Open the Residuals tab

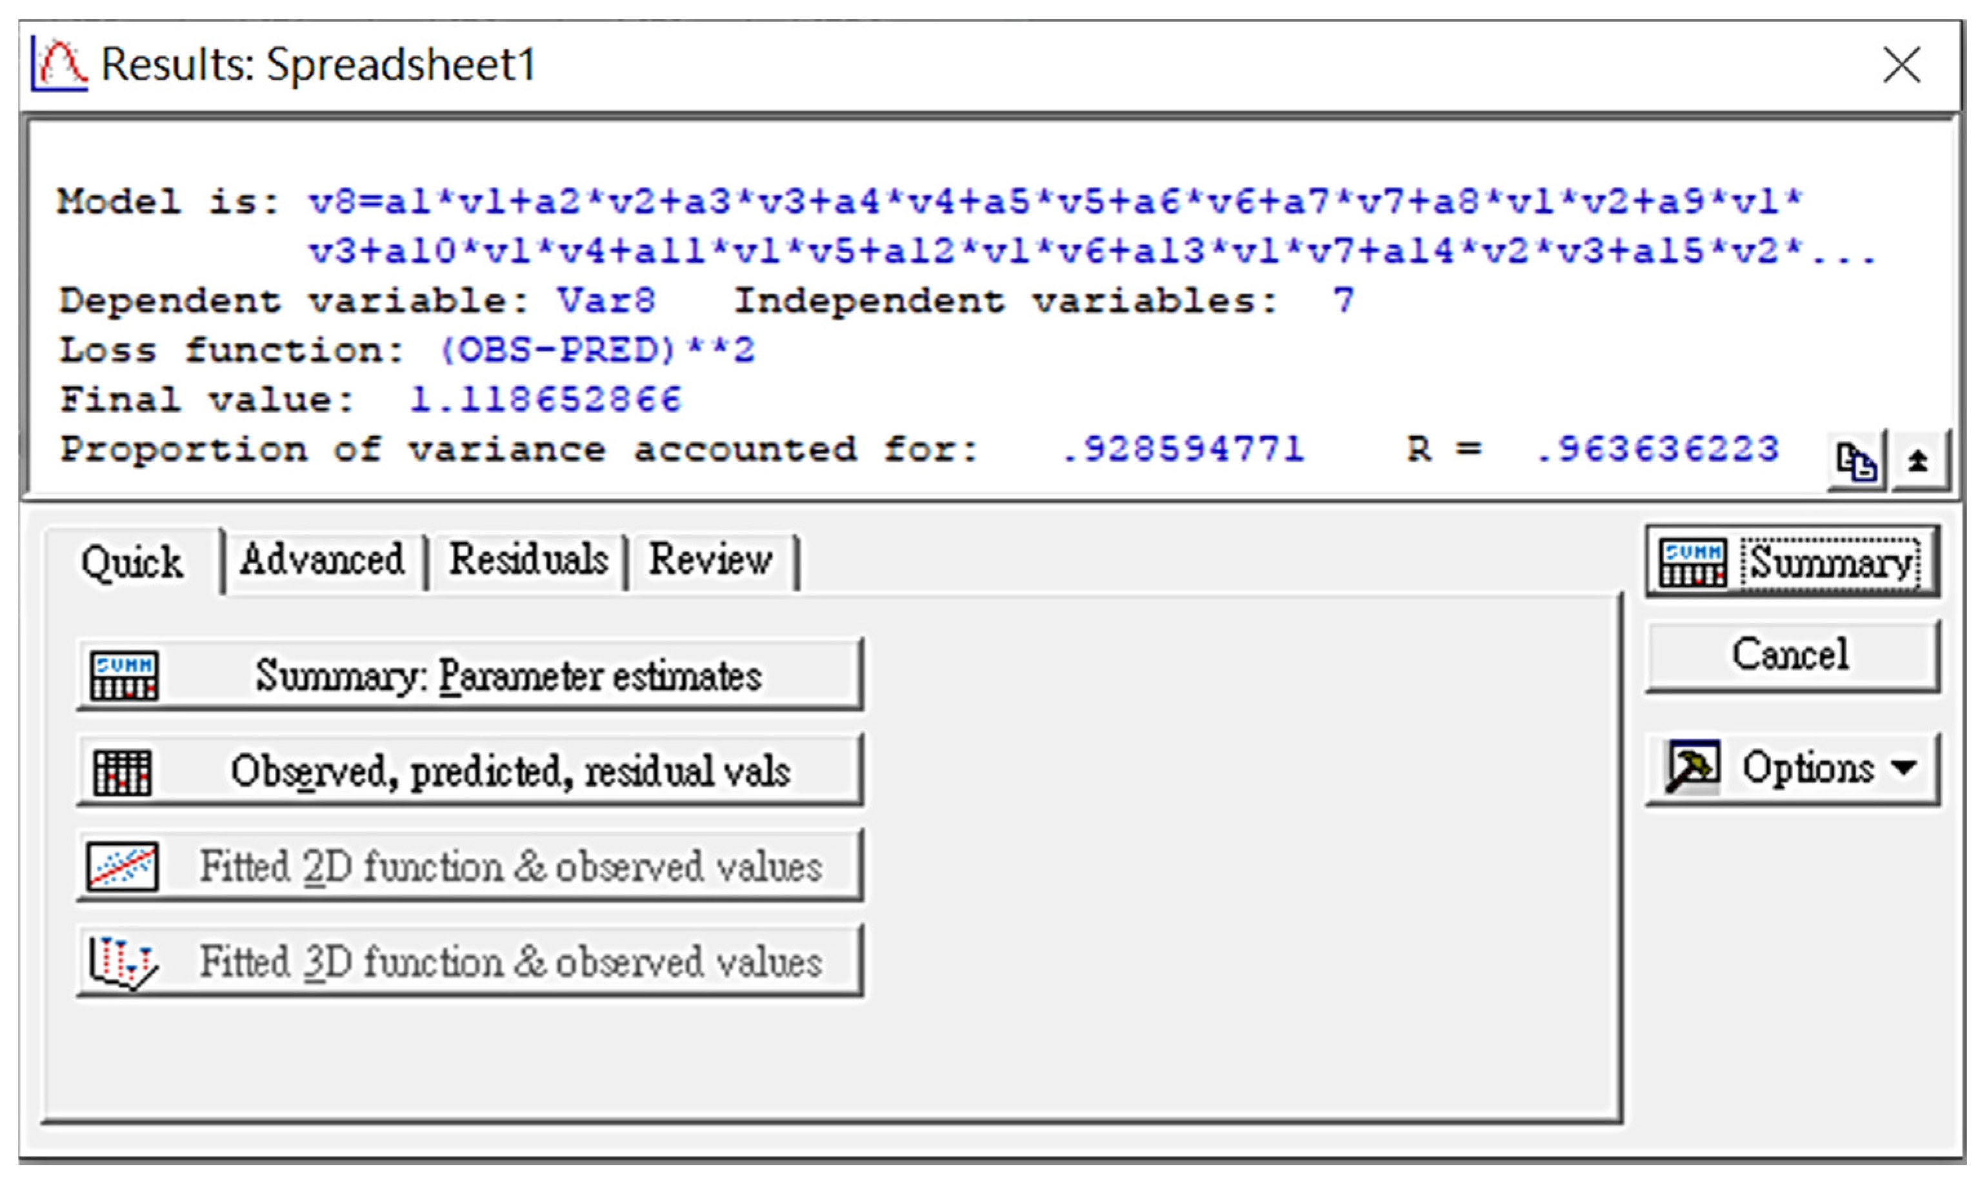click(x=528, y=559)
